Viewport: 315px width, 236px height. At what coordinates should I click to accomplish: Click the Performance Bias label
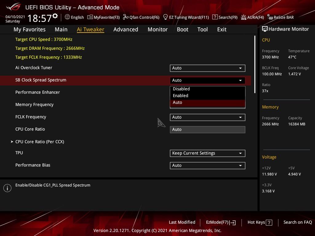tap(33, 165)
